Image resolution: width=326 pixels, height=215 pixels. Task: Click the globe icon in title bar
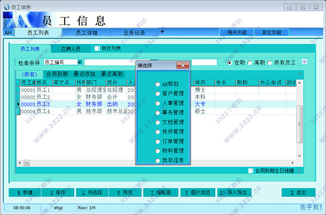coord(7,7)
